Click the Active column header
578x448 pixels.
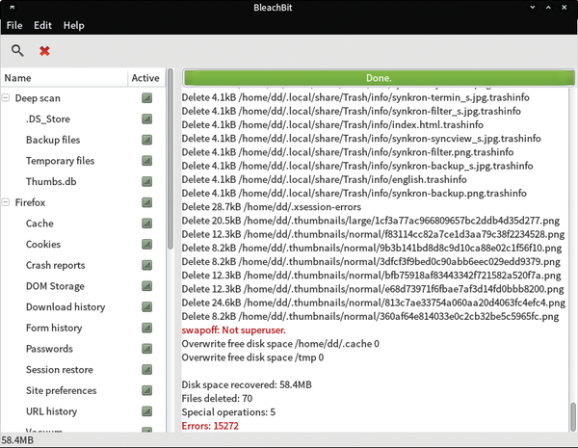(x=146, y=78)
